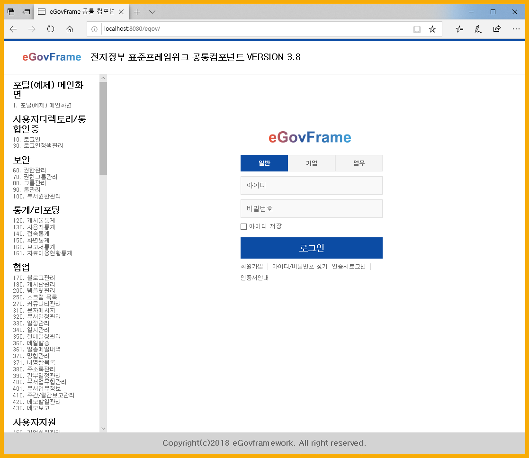This screenshot has width=529, height=458.
Task: Open 170. 블로그관리 menu link
Action: coord(34,278)
